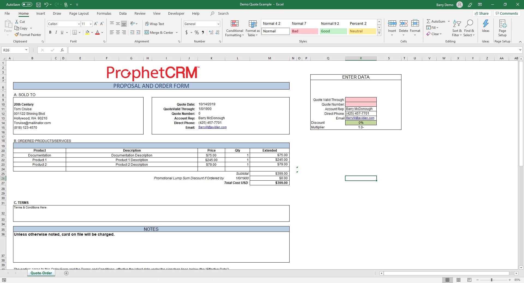Add a new sheet with plus button
524x283 pixels.
[x=66, y=273]
